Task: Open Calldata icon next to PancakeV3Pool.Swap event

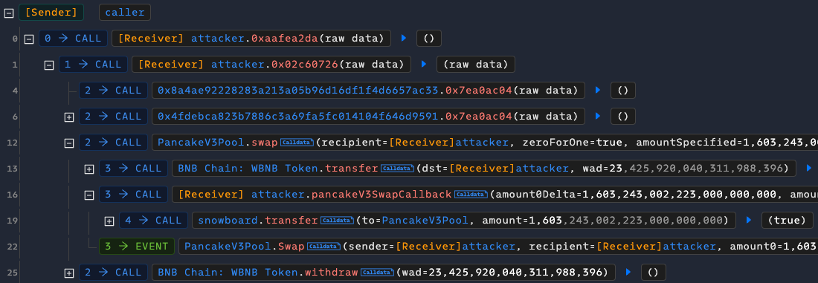Action: pyautogui.click(x=323, y=247)
